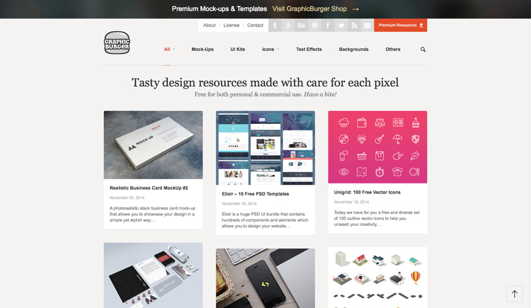
Task: Go home via GraphicBurger logo
Action: point(117,42)
